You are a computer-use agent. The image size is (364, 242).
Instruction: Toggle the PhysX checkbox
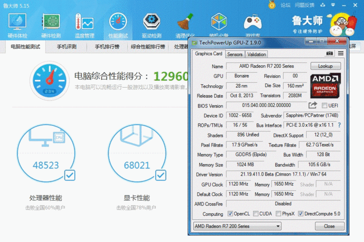[x=278, y=214]
